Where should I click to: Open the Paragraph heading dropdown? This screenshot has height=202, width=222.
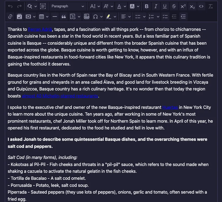click(68, 6)
